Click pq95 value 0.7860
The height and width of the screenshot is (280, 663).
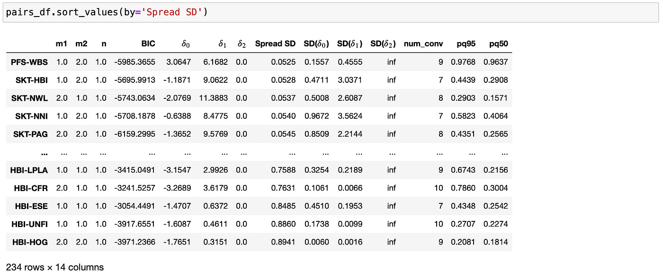(x=464, y=188)
